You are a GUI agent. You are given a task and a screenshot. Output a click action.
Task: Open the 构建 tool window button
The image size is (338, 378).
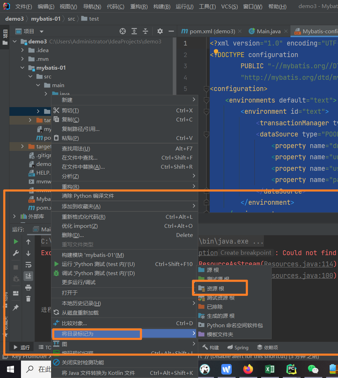(211, 348)
